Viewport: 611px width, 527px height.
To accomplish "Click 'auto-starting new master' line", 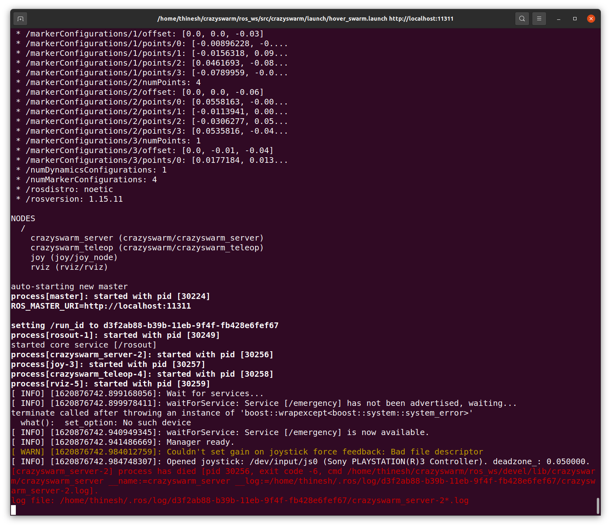I will click(69, 287).
